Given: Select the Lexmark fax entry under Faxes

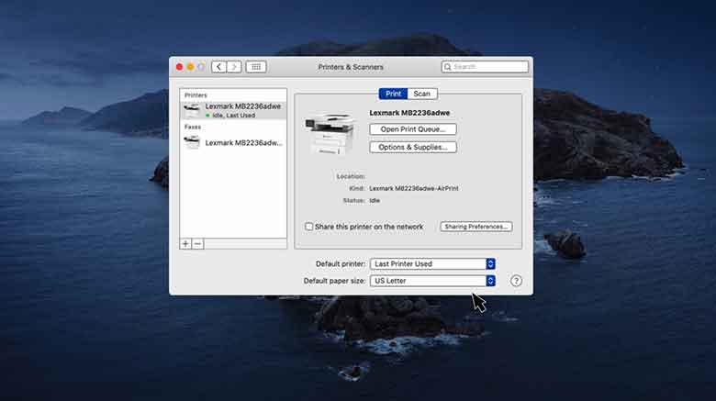Looking at the screenshot, I should pos(233,142).
